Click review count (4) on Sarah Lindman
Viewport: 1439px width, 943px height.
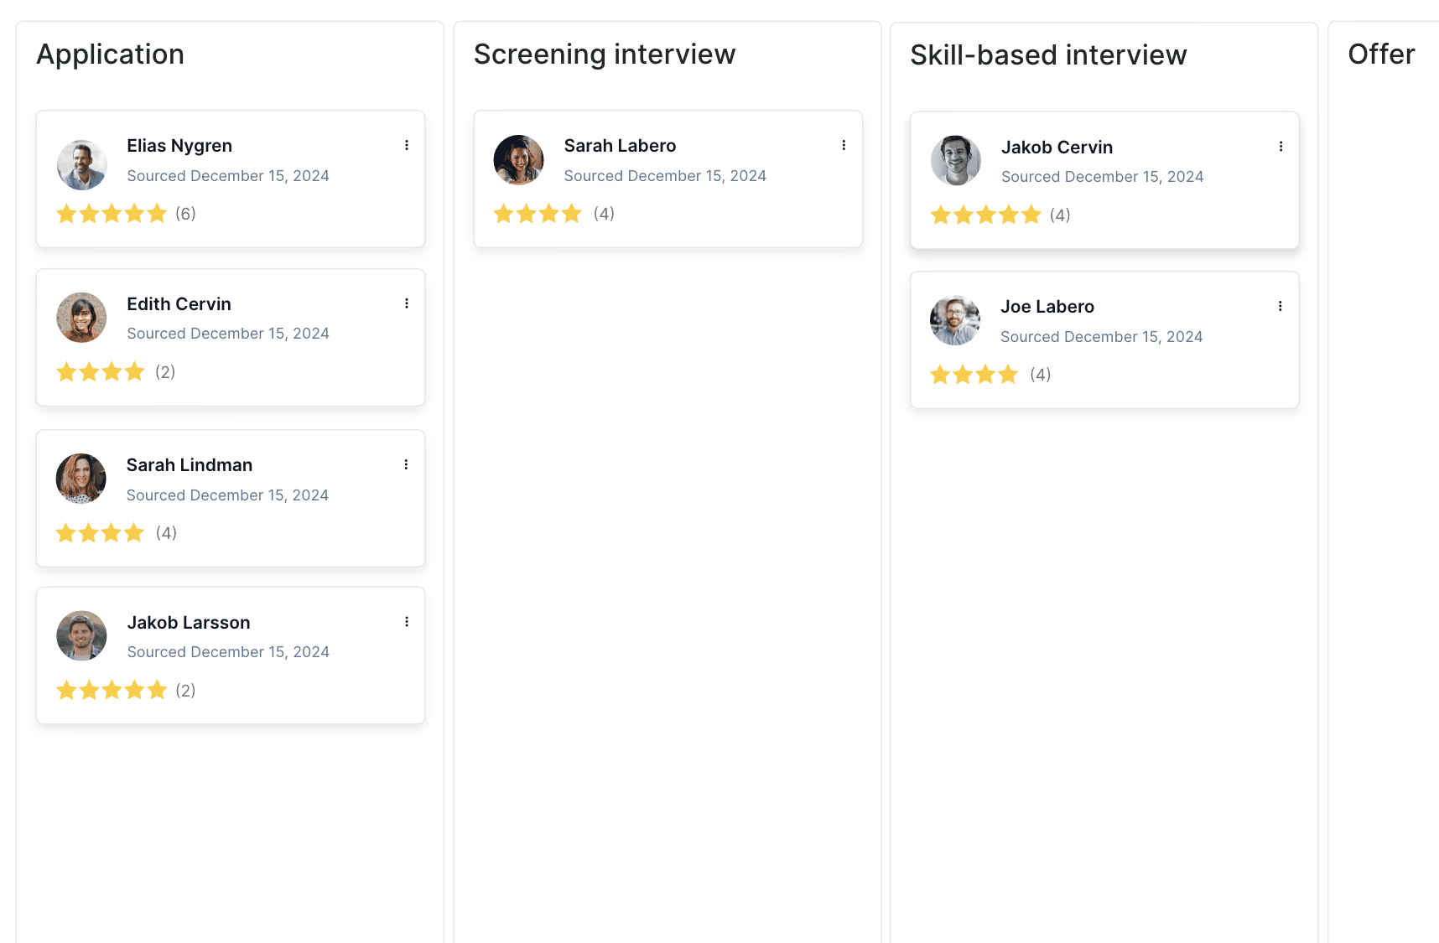coord(166,533)
